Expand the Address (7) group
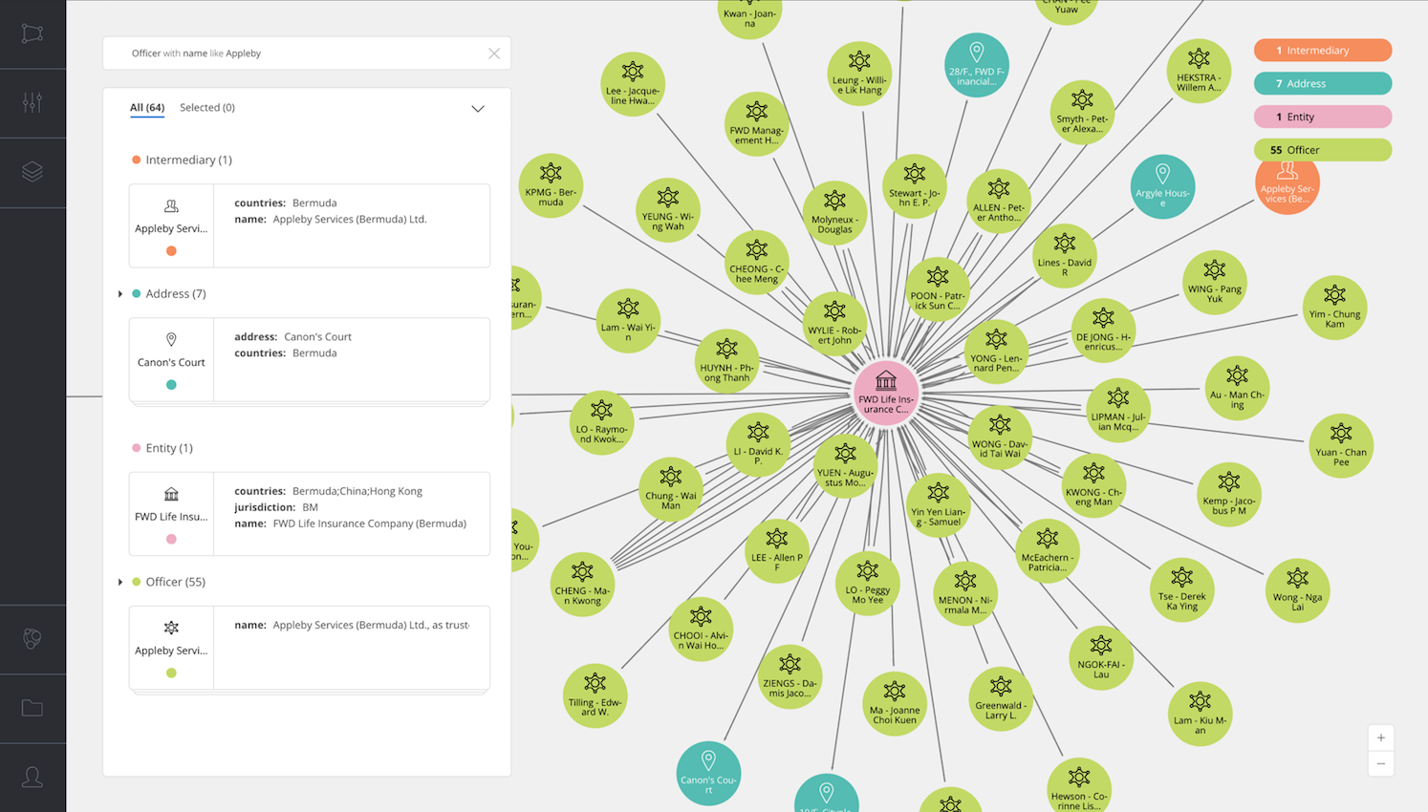 (x=120, y=294)
